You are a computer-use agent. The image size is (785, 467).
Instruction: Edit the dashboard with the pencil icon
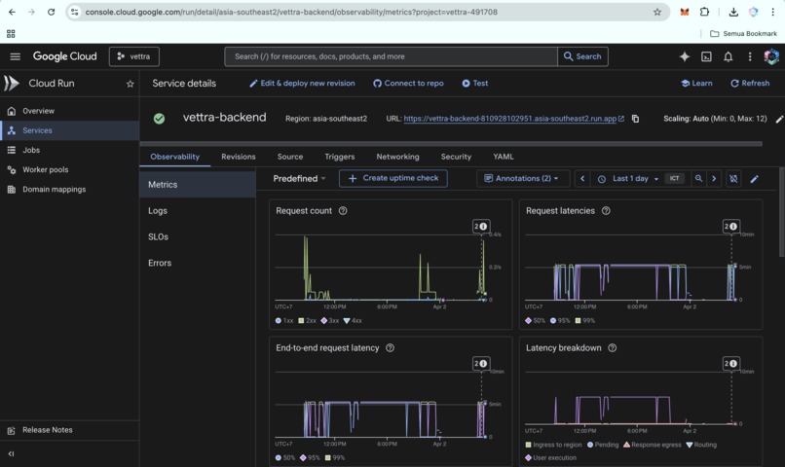tap(755, 178)
